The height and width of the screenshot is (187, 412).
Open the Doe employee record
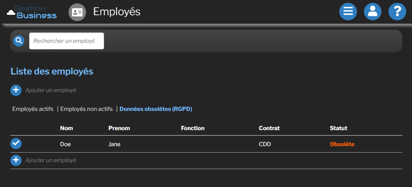(66, 144)
